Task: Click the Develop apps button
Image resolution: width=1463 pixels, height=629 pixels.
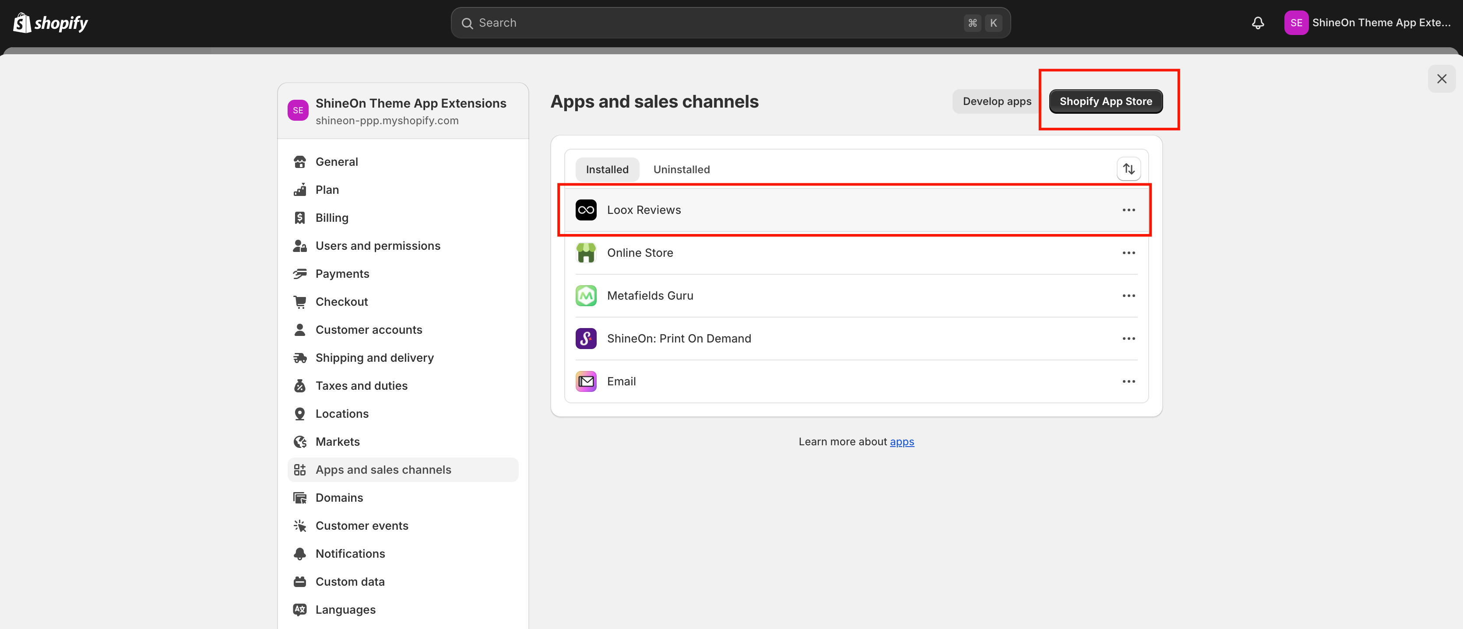Action: coord(997,101)
